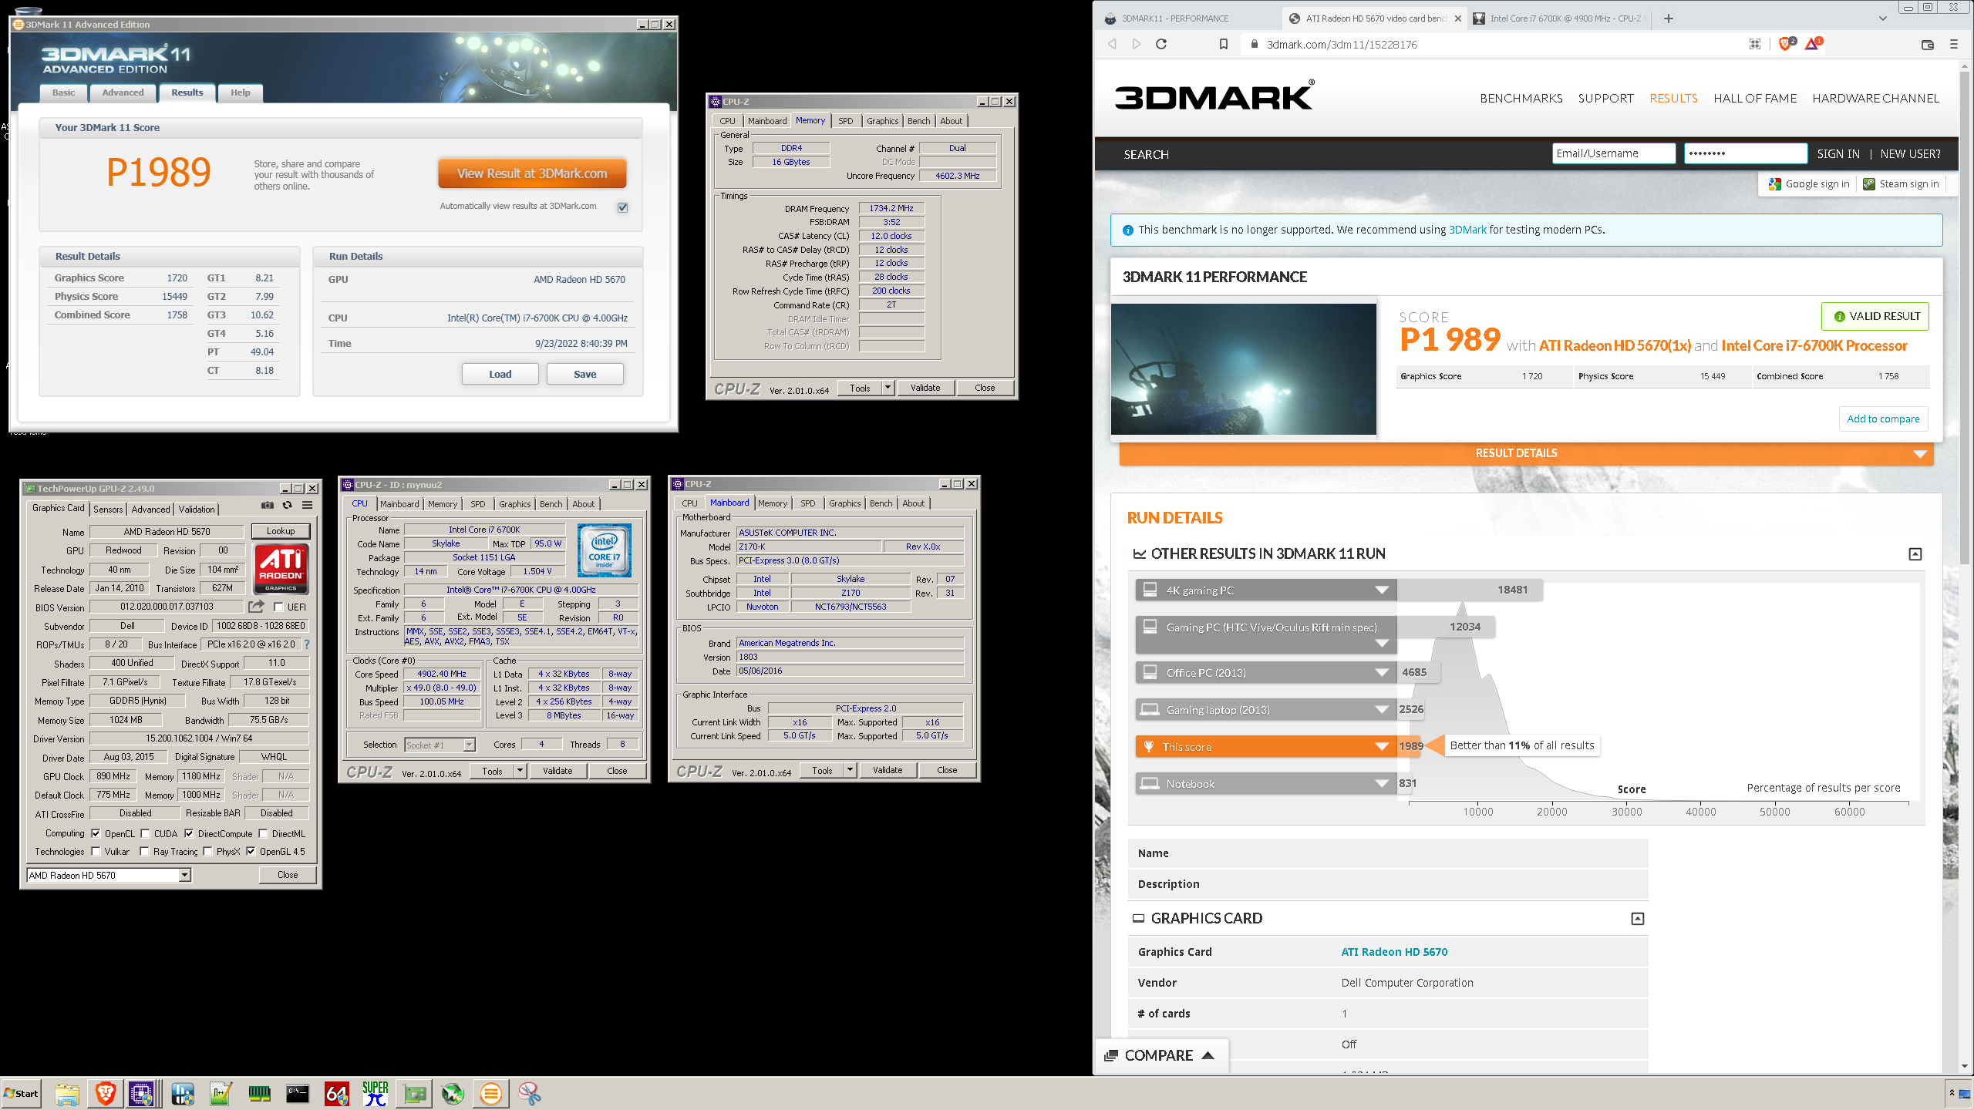Open Notepad++ from the taskbar
The height and width of the screenshot is (1110, 1974).
click(221, 1093)
